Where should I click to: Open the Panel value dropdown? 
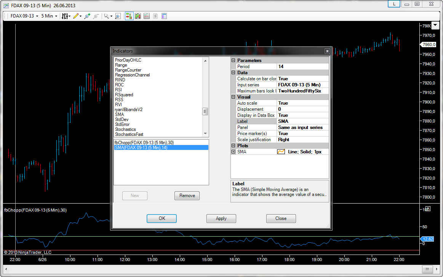302,127
